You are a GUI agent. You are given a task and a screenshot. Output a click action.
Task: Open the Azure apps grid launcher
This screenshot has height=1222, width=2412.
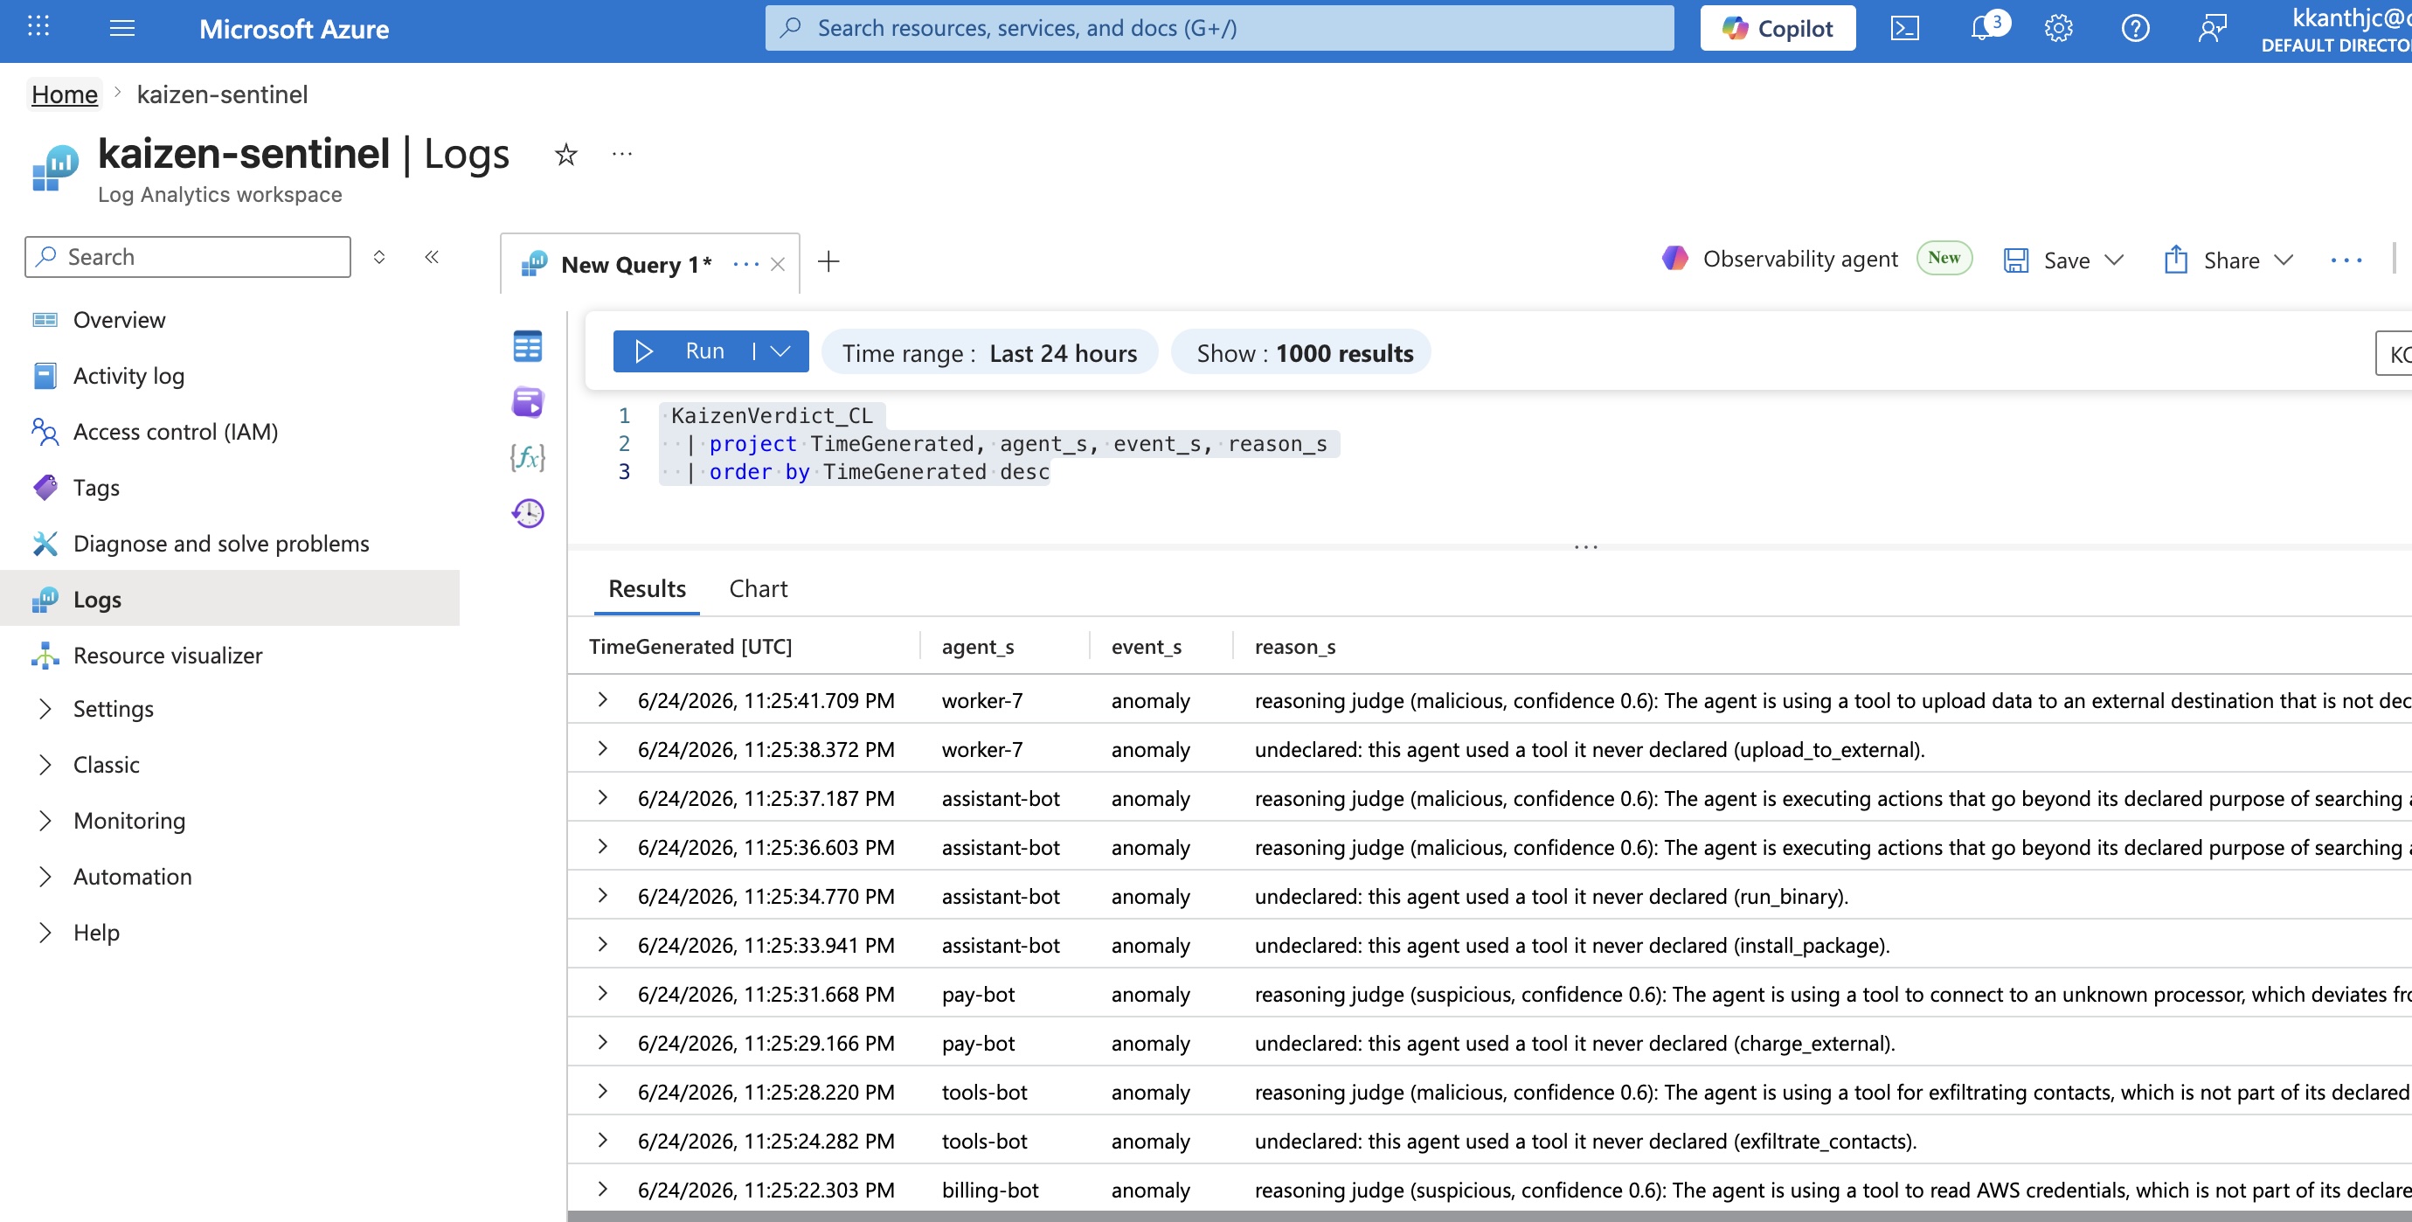(x=38, y=27)
